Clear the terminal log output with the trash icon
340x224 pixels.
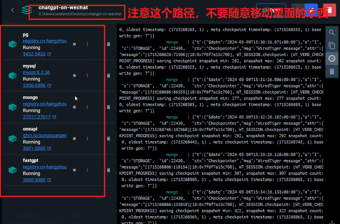click(x=332, y=71)
